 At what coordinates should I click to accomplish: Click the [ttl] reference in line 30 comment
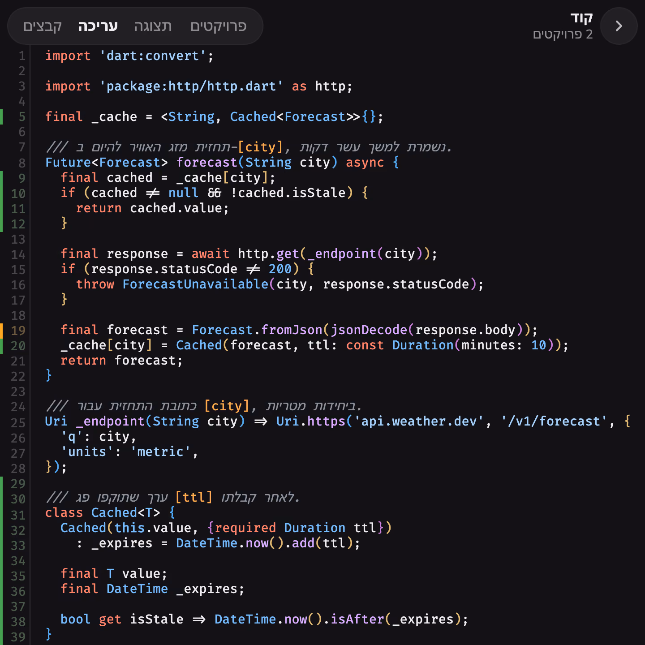[x=193, y=498]
